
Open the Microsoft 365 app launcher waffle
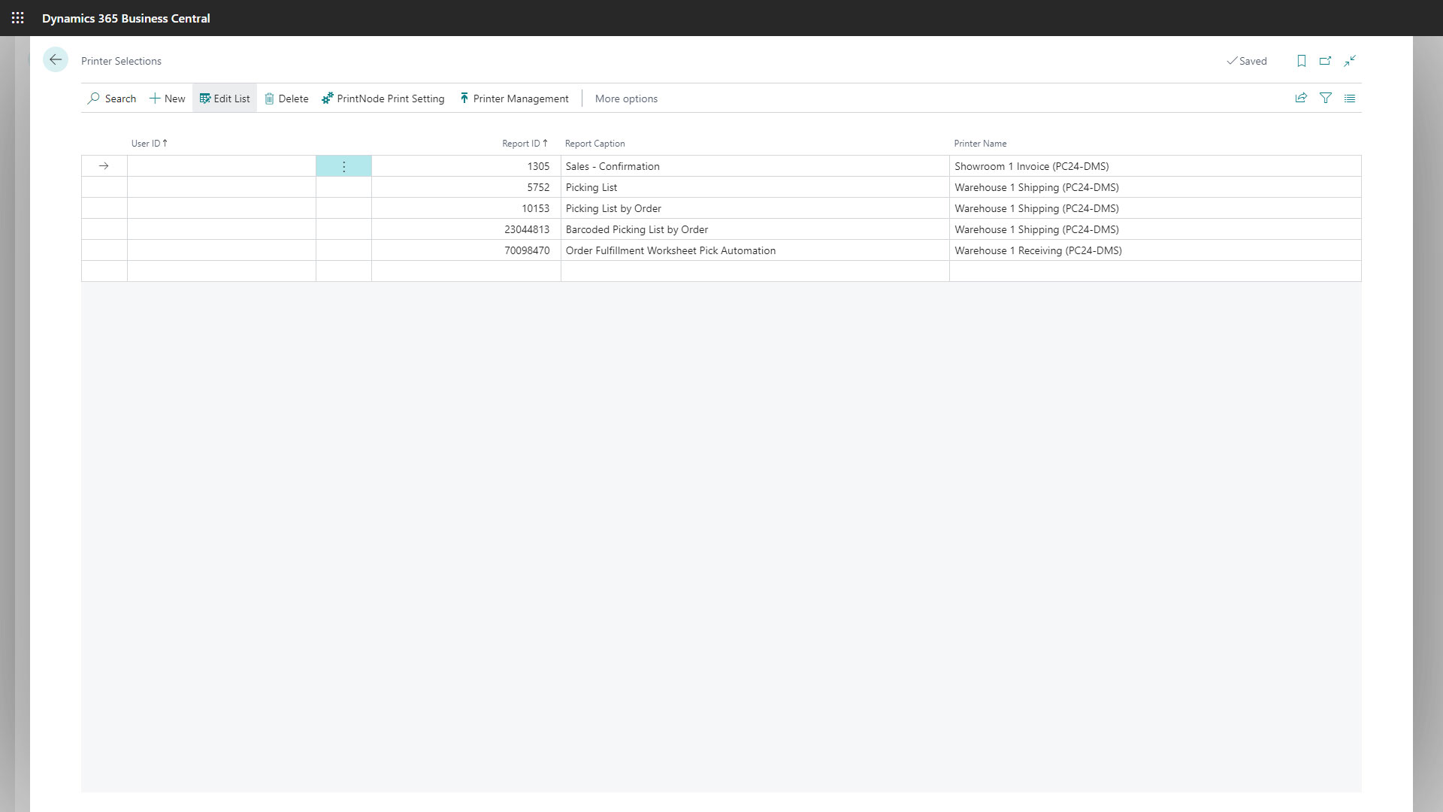18,18
